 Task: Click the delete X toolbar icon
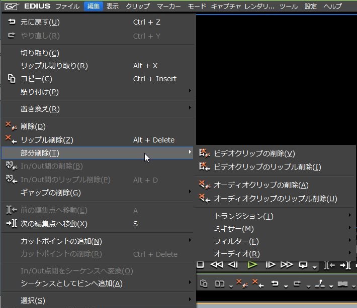pos(242,283)
